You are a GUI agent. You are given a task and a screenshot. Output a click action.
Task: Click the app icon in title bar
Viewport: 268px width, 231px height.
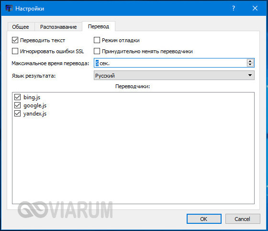(9, 8)
